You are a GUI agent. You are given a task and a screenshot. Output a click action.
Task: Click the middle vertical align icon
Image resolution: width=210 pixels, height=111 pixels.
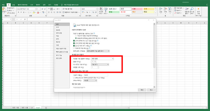(52, 9)
